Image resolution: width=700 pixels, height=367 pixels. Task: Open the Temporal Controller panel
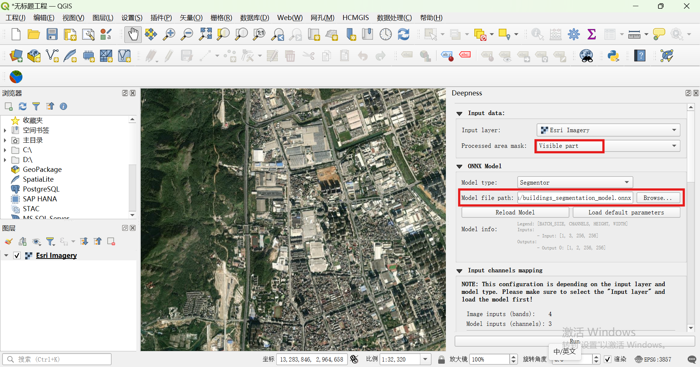click(x=385, y=34)
